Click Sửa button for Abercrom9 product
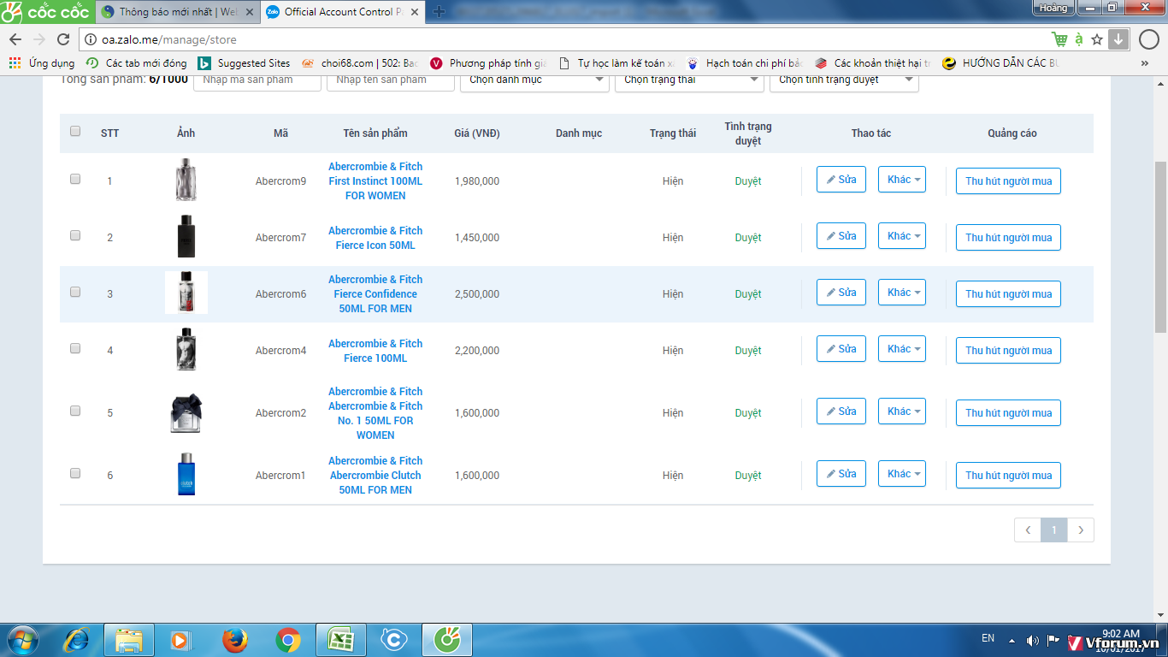The height and width of the screenshot is (657, 1168). 841,180
